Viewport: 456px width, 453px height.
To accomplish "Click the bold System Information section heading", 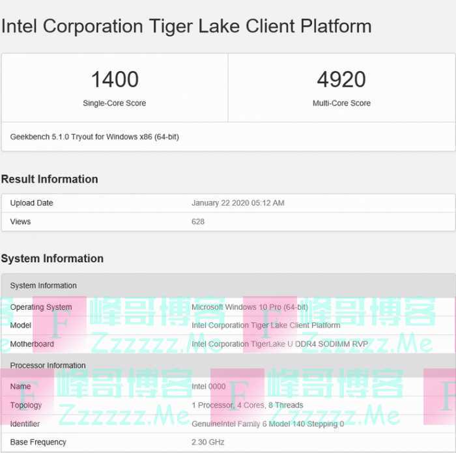I will (52, 258).
